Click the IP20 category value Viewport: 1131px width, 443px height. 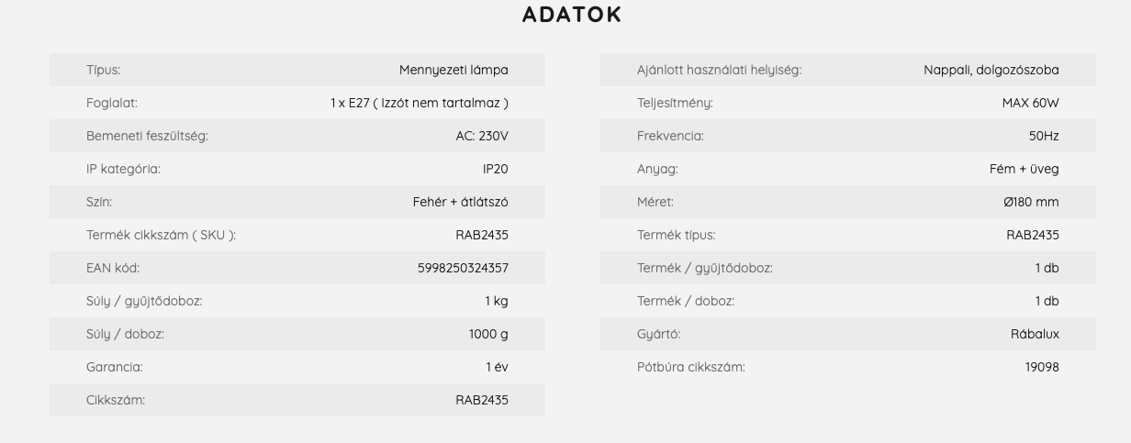pyautogui.click(x=496, y=169)
